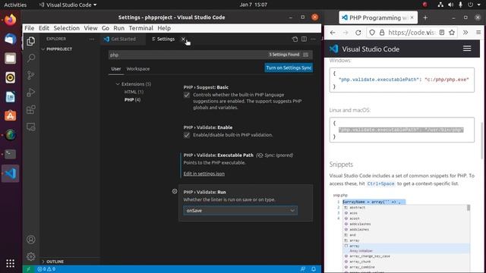Clear the settings search filter icon
This screenshot has width=486, height=273.
pos(306,55)
